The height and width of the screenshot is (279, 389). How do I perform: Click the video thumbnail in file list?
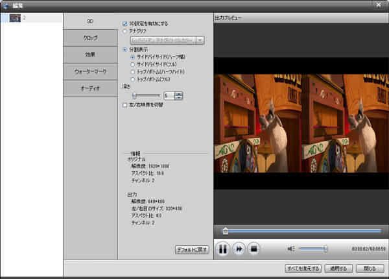(x=14, y=18)
